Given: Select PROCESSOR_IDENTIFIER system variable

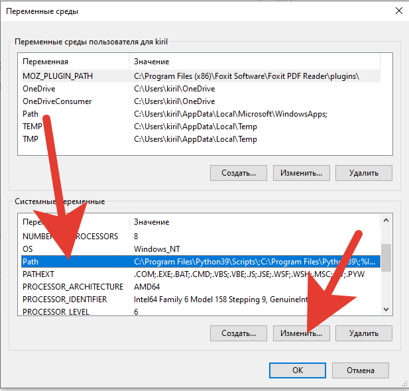Looking at the screenshot, I should (70, 300).
